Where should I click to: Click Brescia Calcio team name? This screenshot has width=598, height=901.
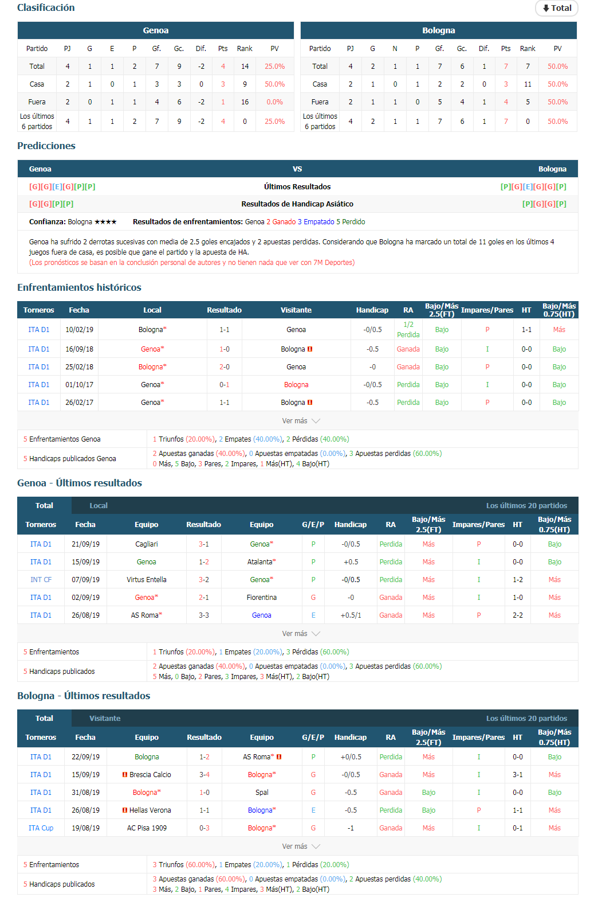point(150,774)
